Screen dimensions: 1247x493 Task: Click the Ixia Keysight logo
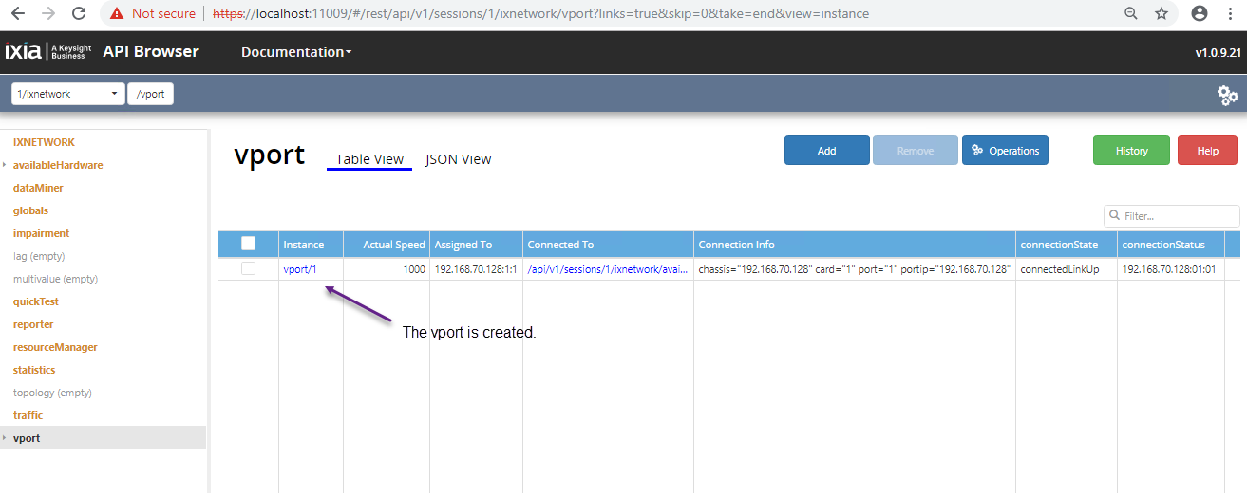[47, 52]
